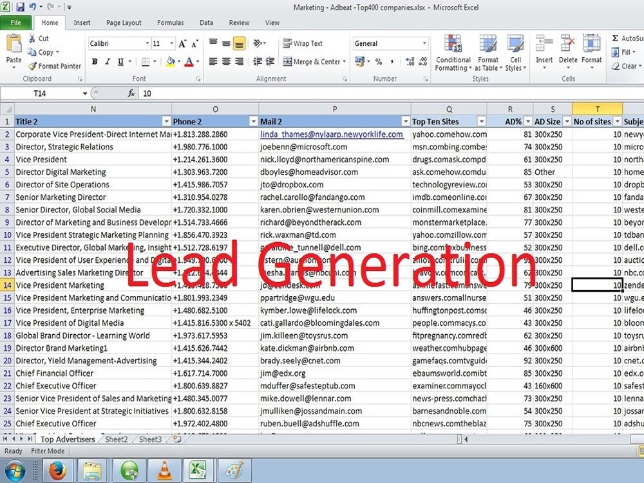Click the Copy icon
Viewport: 644px width, 483px height.
coord(32,52)
